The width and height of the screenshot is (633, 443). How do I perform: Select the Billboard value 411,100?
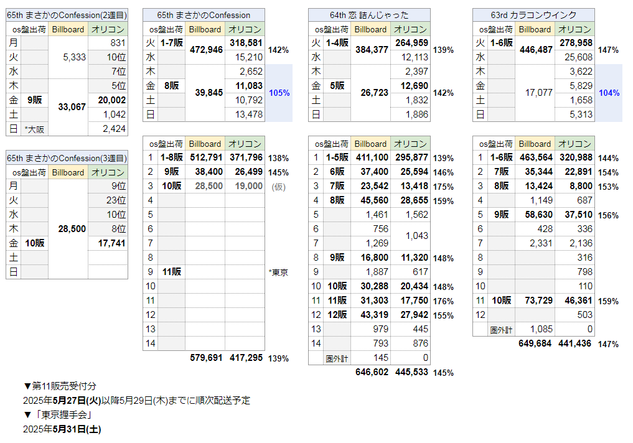coord(372,157)
